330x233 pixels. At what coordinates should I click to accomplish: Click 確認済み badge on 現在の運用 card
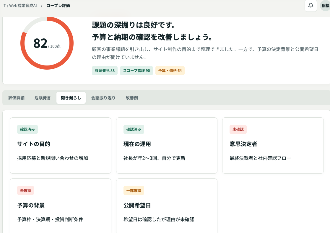coord(134,129)
